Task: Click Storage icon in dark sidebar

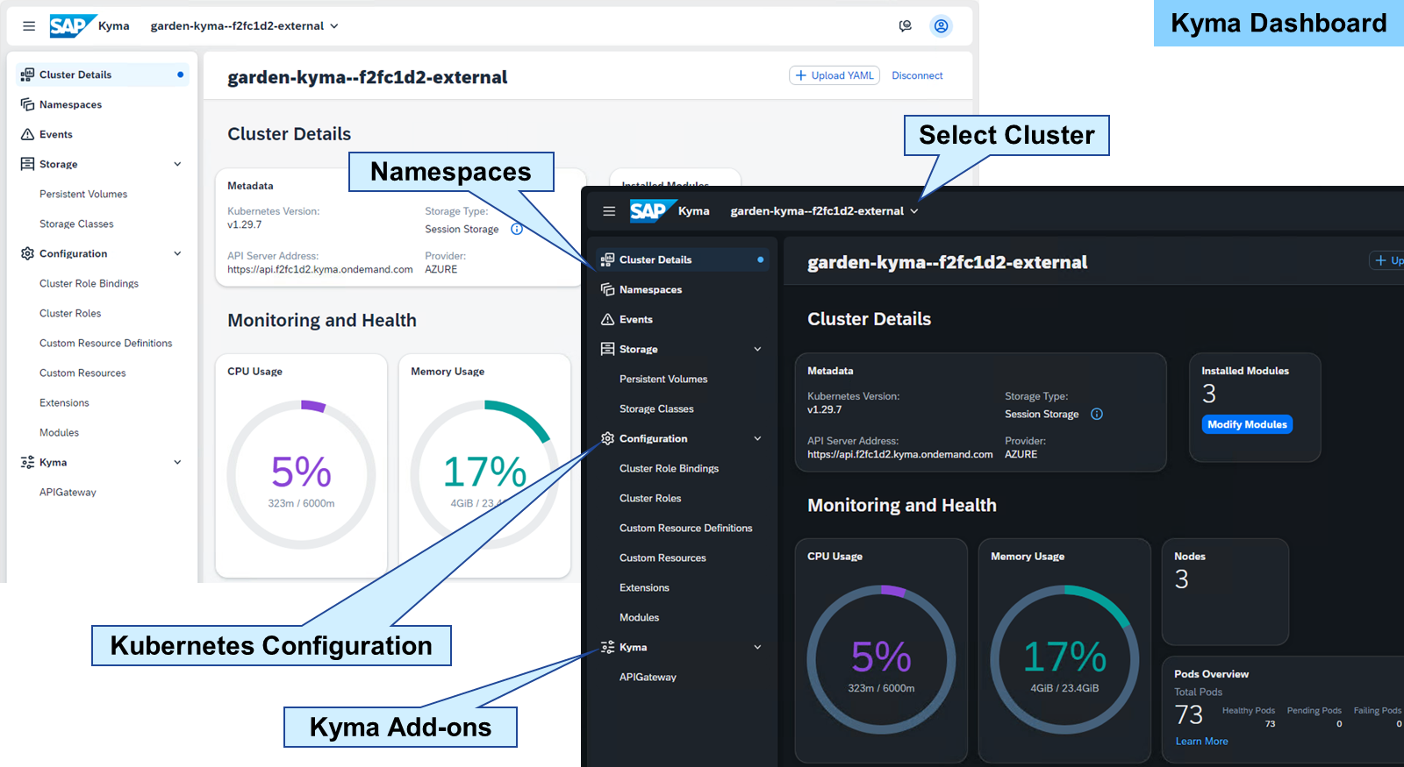Action: (607, 349)
